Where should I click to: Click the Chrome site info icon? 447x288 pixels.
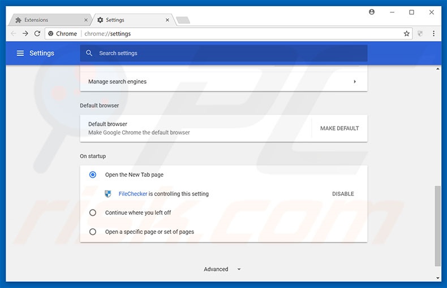click(51, 33)
